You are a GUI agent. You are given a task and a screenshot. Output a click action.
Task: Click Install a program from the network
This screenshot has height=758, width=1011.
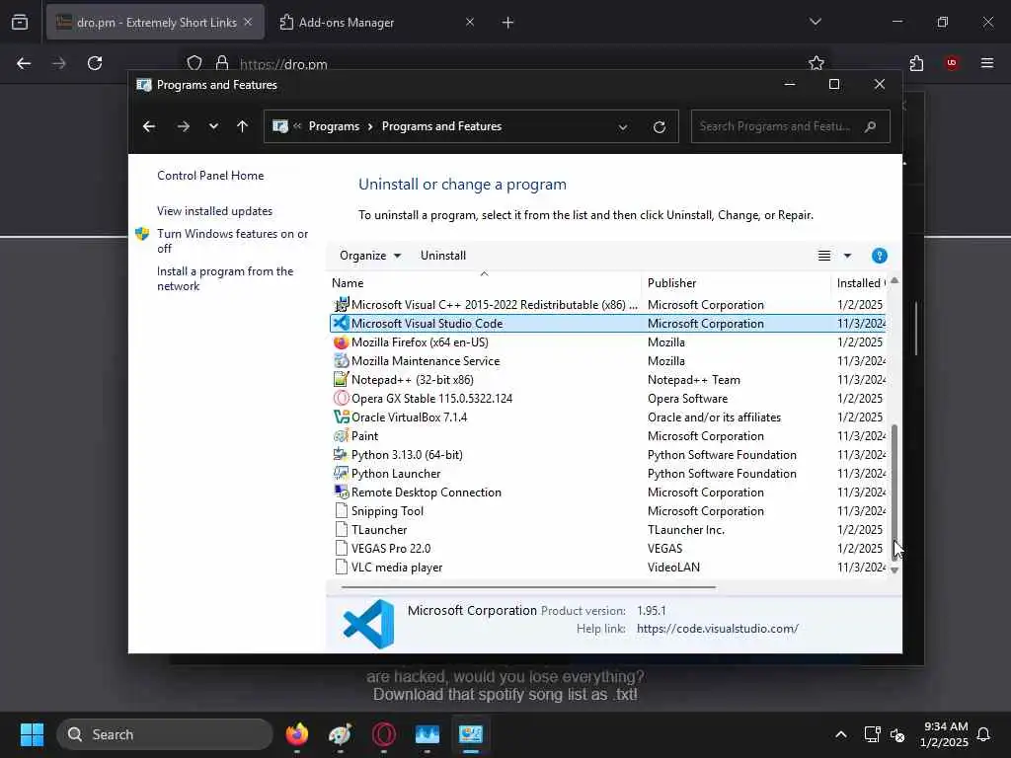click(x=225, y=278)
